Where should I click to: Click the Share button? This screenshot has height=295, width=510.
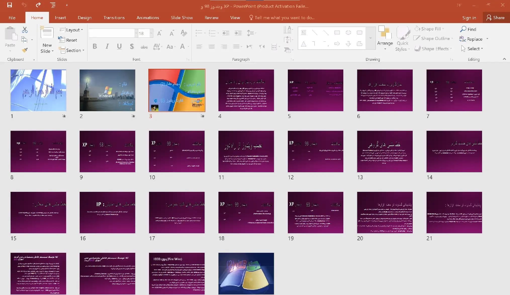click(496, 18)
